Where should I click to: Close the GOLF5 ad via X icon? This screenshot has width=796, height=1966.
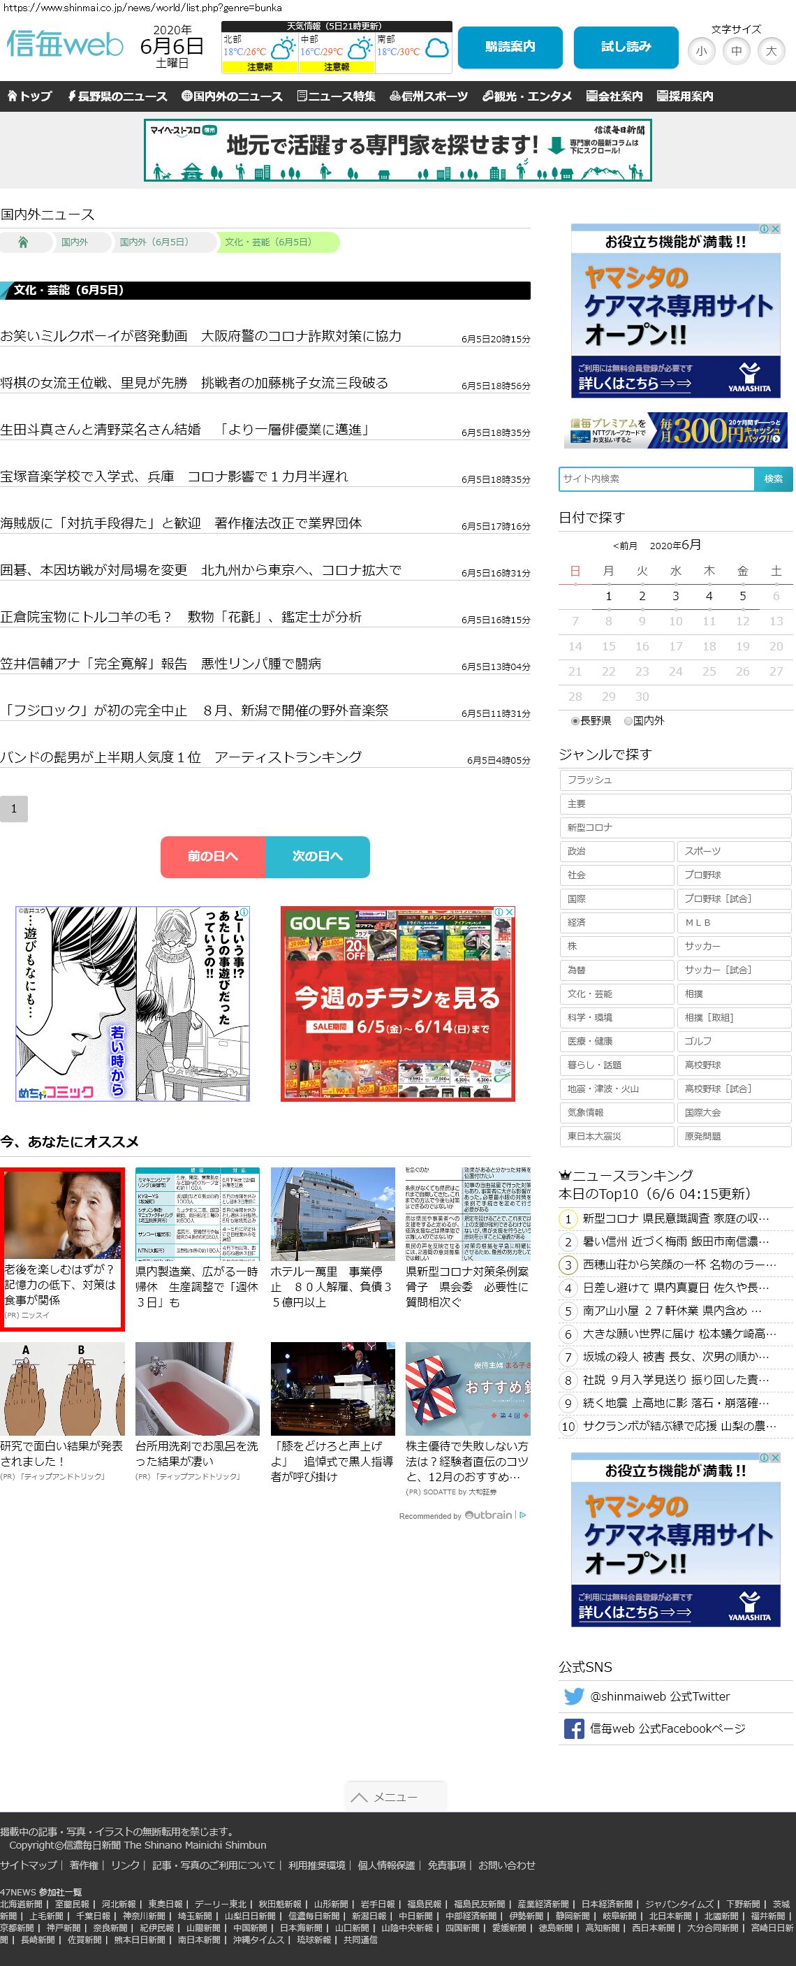click(x=510, y=912)
